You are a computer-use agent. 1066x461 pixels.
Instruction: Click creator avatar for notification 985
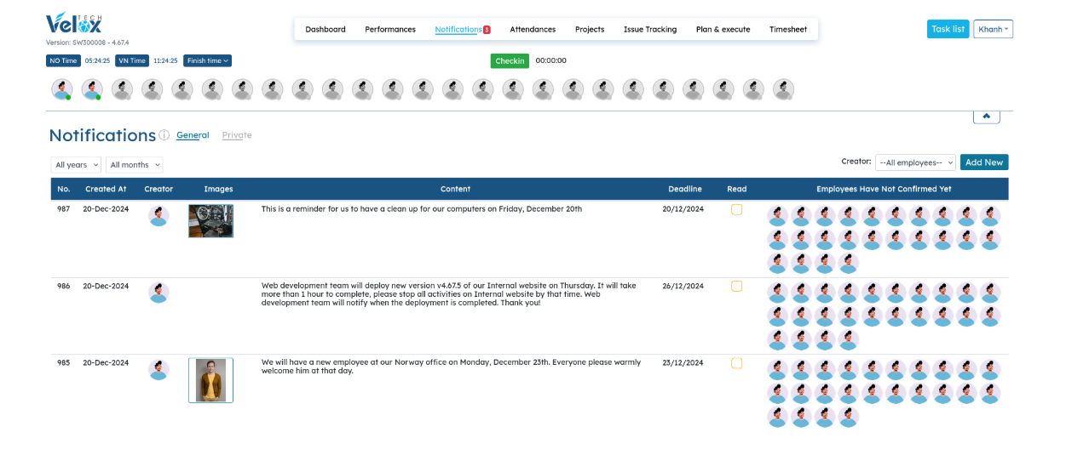pos(158,369)
